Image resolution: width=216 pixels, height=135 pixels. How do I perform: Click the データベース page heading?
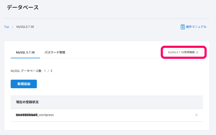click(23, 7)
